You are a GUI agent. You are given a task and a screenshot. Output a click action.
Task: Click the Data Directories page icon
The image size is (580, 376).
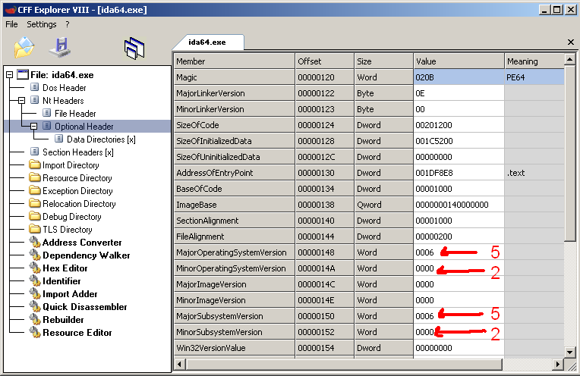pos(58,139)
